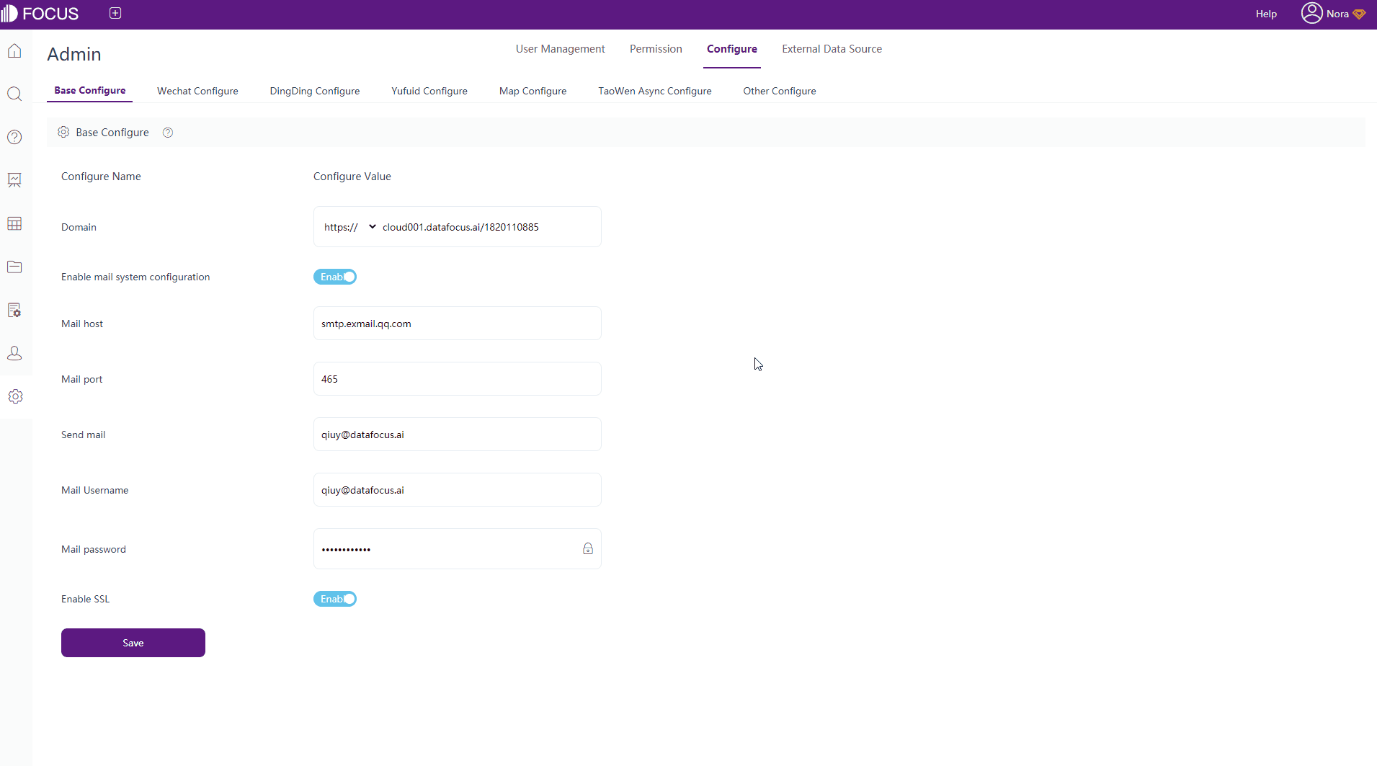The image size is (1377, 766).
Task: Open Other Configure sub-tab
Action: (x=780, y=91)
